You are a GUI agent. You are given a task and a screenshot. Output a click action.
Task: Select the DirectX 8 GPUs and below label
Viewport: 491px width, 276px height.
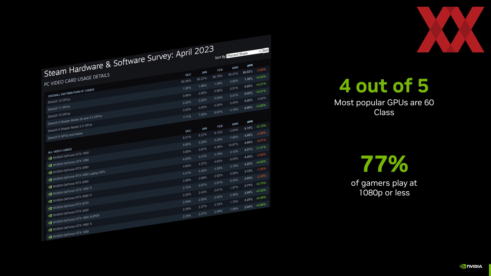coord(65,136)
